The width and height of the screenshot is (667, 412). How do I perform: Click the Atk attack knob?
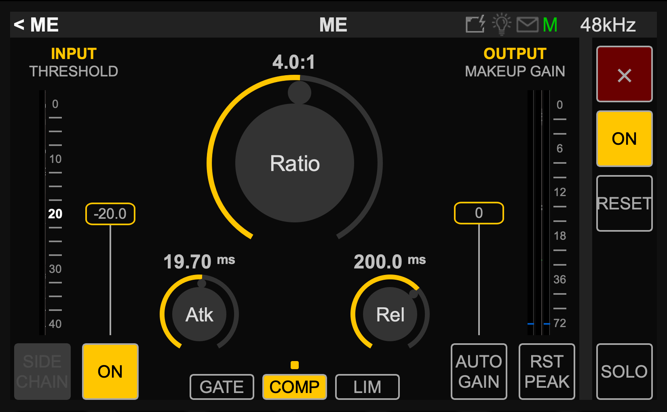(199, 314)
